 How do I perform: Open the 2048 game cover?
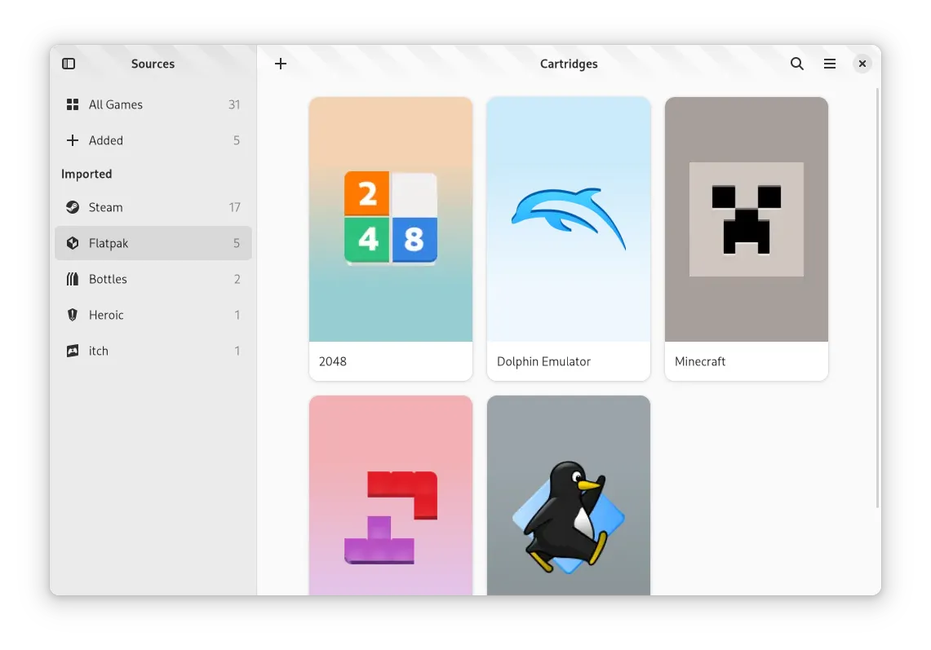(x=391, y=219)
